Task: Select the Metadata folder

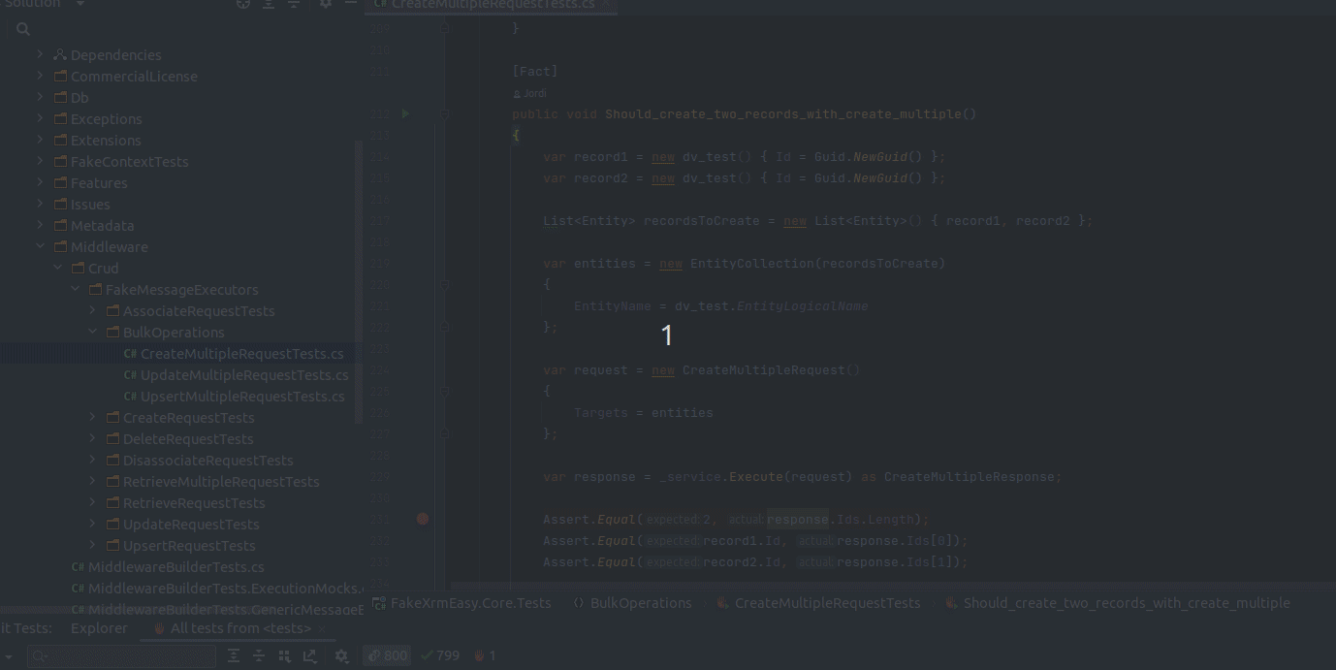Action: [x=102, y=226]
